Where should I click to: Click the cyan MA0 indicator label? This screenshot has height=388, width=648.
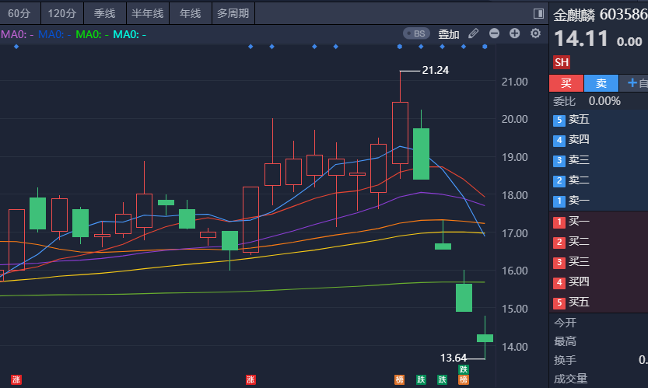(x=129, y=34)
